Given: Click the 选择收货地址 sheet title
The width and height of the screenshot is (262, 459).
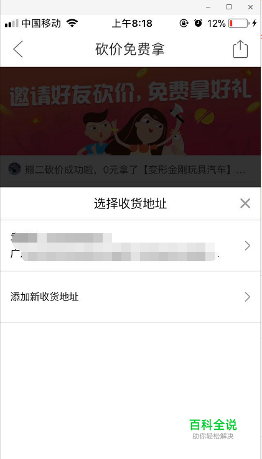Looking at the screenshot, I should coord(130,203).
